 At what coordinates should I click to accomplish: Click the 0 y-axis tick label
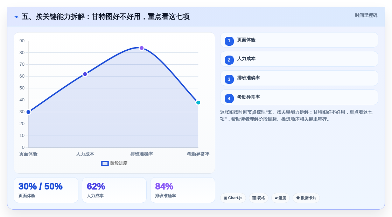click(x=23, y=147)
